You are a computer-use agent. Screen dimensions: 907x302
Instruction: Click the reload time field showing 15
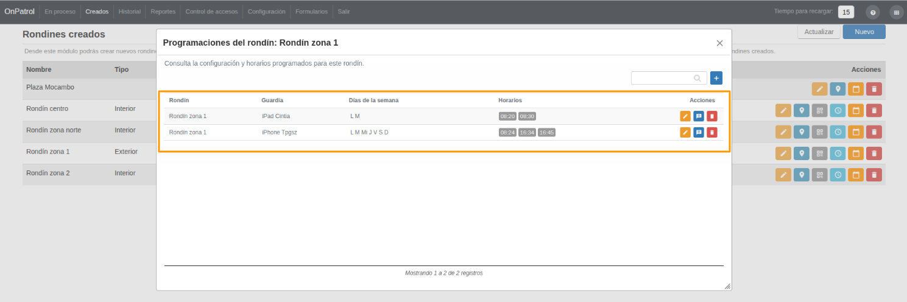pyautogui.click(x=846, y=12)
